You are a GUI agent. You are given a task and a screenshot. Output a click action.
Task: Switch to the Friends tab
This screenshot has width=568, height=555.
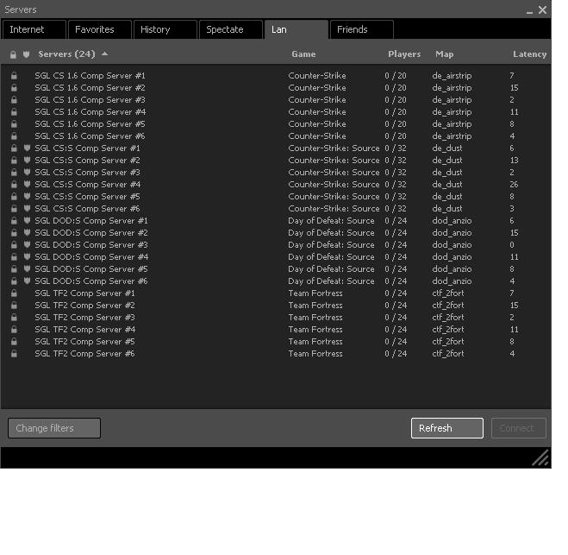(361, 29)
